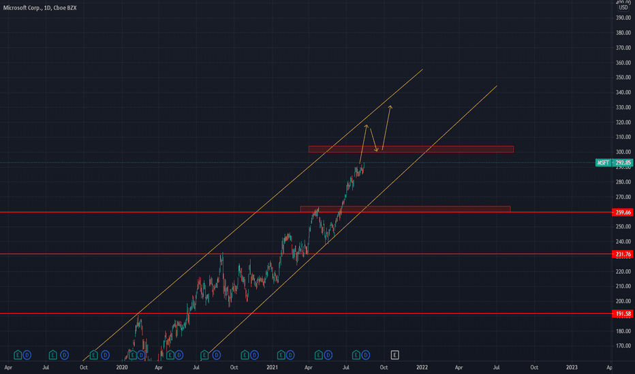Open the USD currency selector

[x=623, y=7]
